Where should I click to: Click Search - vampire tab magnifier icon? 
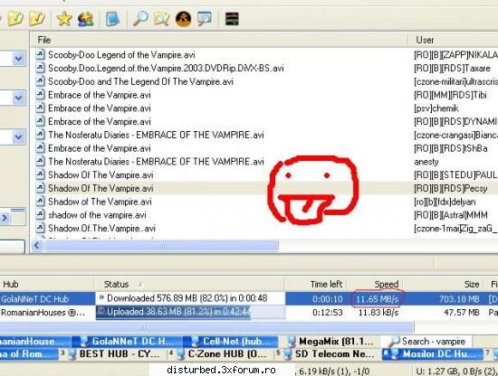(x=394, y=342)
